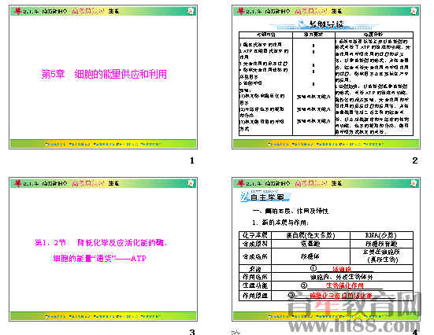434x335 pixels.
Task: Select slide number 1 label
Action: click(x=192, y=160)
